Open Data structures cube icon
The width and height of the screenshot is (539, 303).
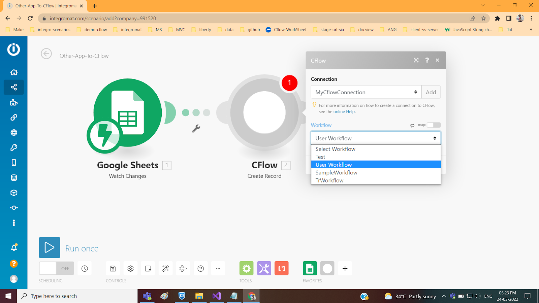(x=14, y=193)
